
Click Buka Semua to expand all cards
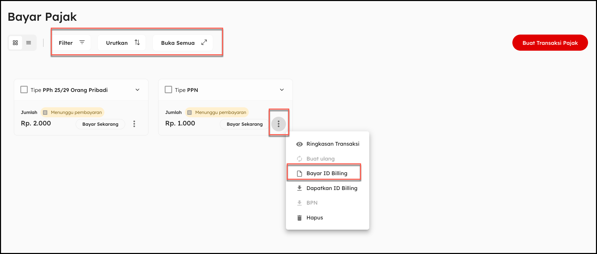183,43
